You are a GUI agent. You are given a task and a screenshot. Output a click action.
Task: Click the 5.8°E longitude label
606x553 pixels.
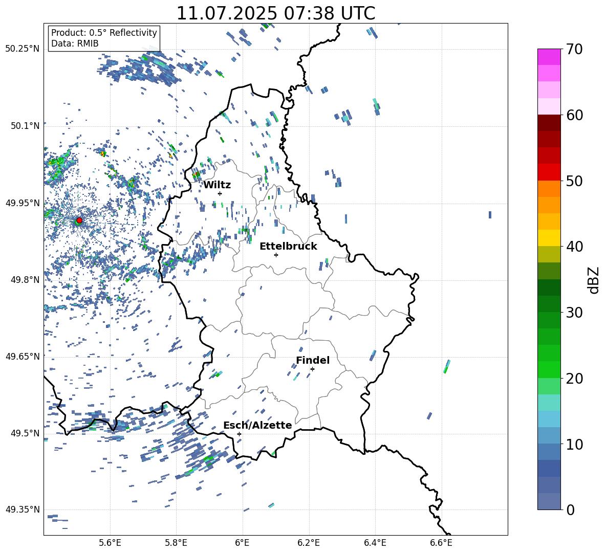point(176,543)
